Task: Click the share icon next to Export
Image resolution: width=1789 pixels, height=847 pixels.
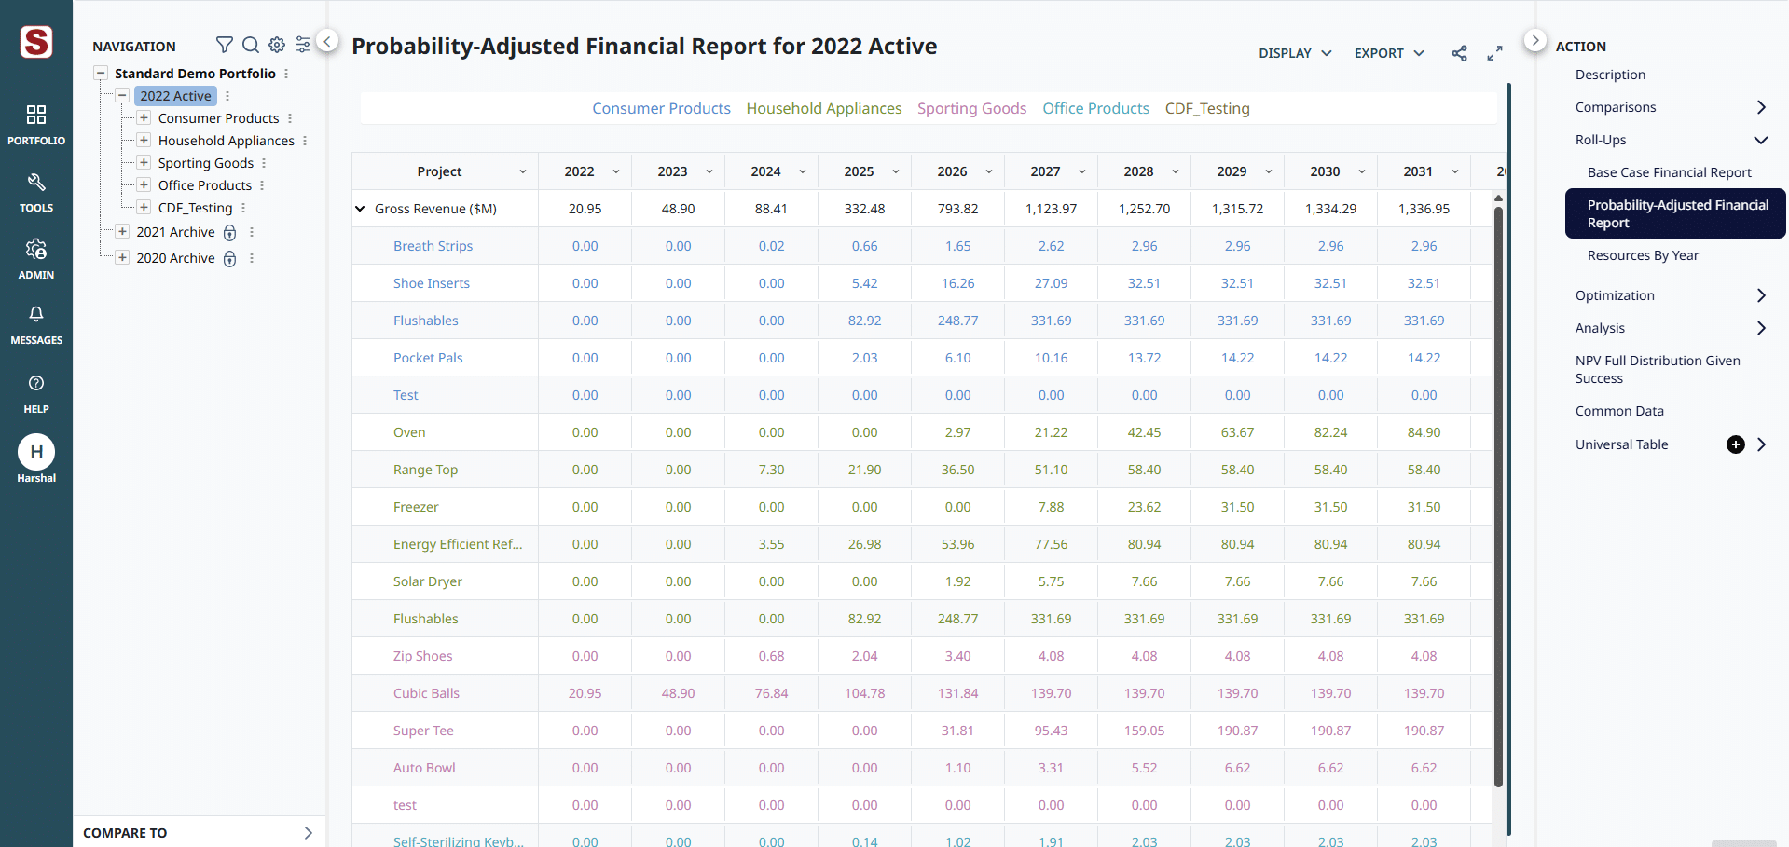Action: click(x=1459, y=53)
